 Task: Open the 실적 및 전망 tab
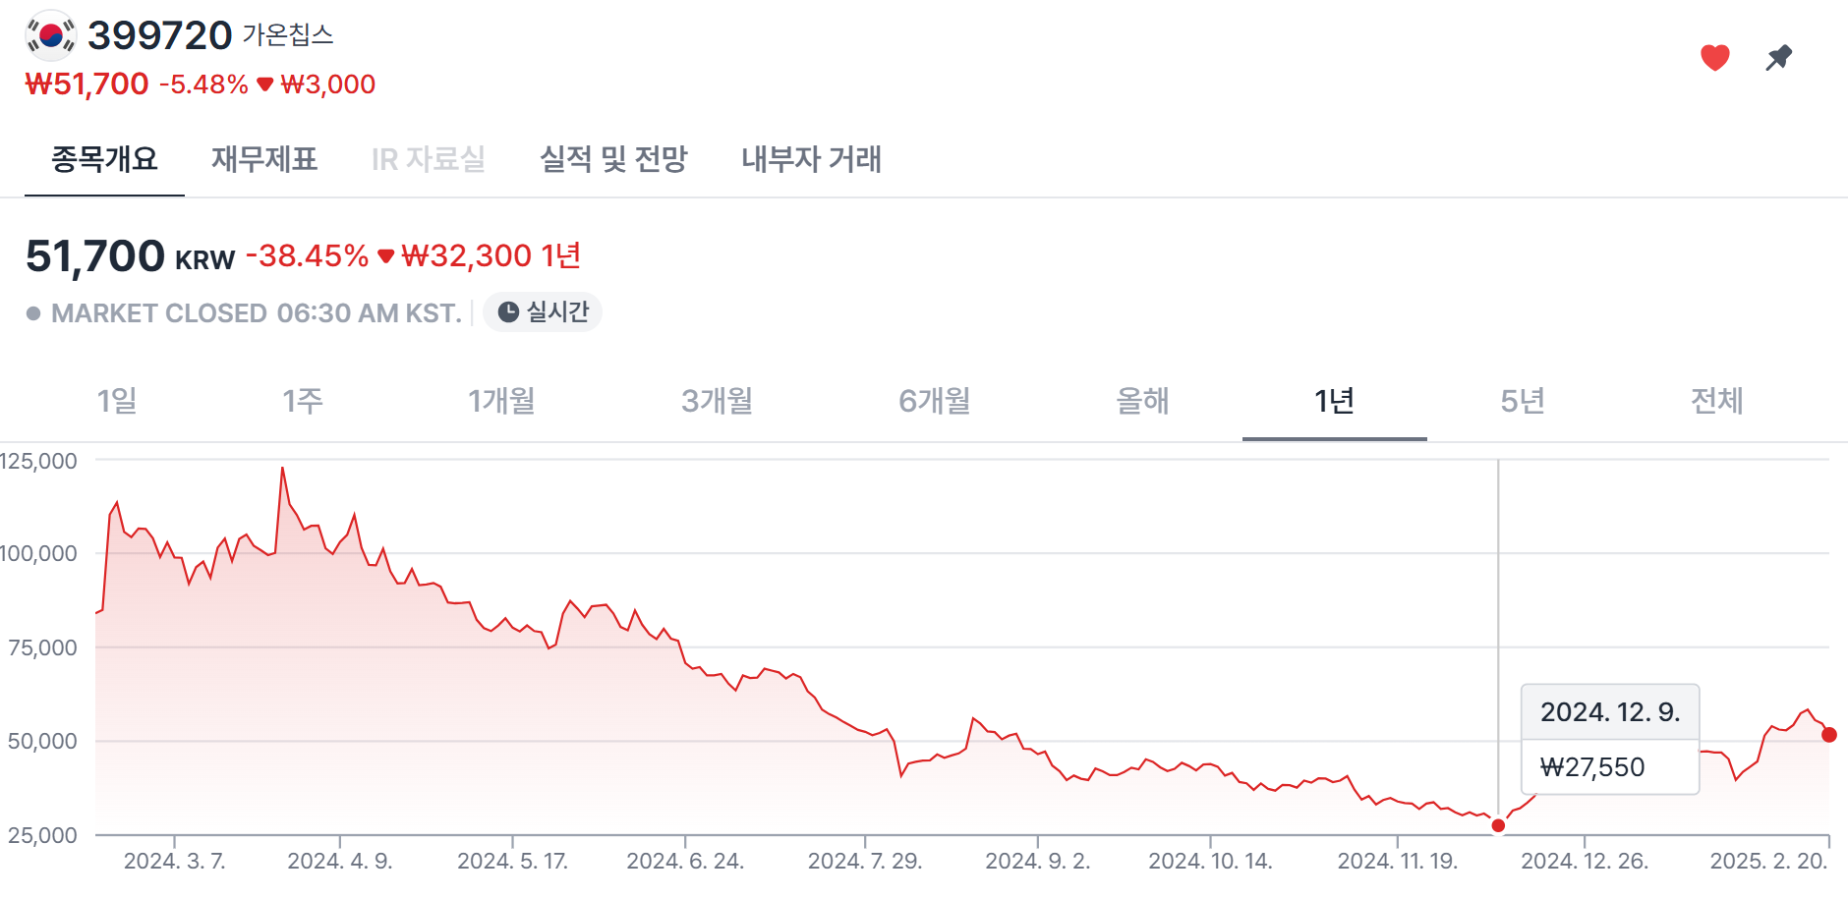pos(613,159)
